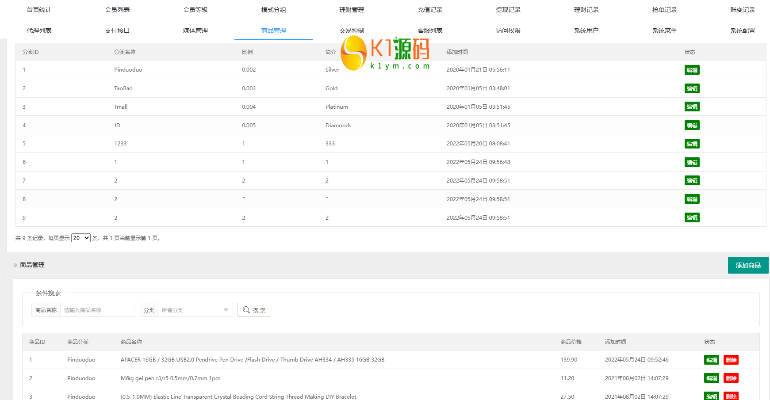Screen dimensions: 770x400
Task: Open the 会员列表 menu item
Action: coord(117,10)
